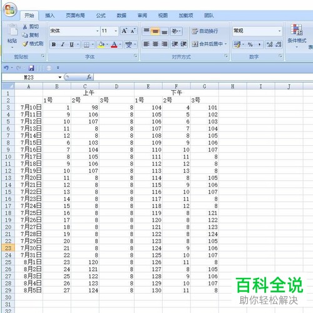The height and width of the screenshot is (313, 313).
Task: Open font size 11 dropdown
Action: pyautogui.click(x=116, y=31)
